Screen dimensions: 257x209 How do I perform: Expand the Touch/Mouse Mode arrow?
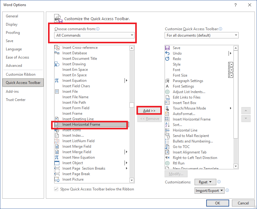231,108
